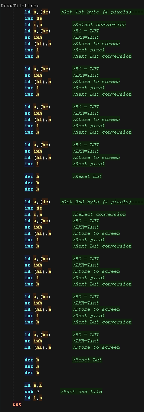Click the second 'Select conversion' comment
Image resolution: width=144 pixels, height=412 pixels.
(x=99, y=214)
